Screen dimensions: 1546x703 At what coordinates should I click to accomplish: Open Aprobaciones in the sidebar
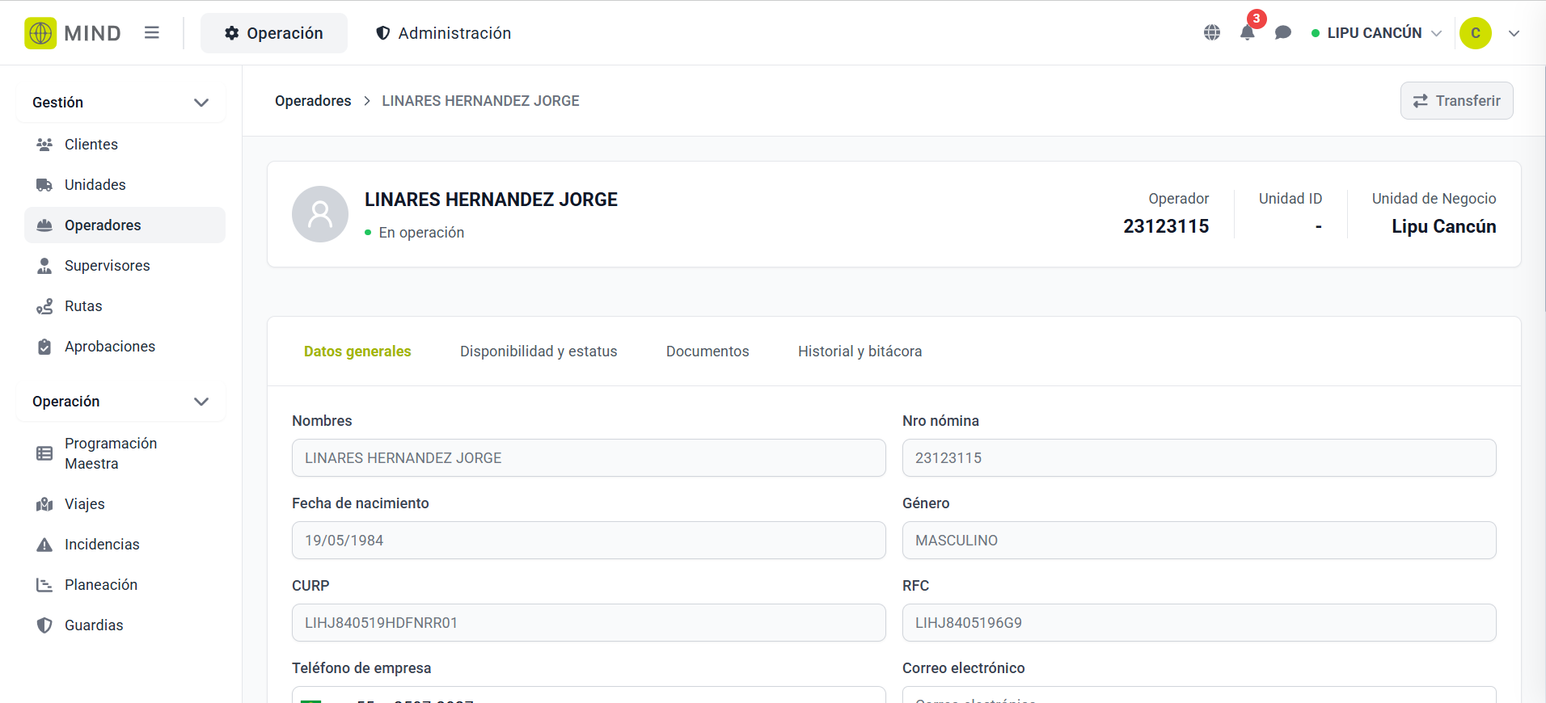click(125, 347)
